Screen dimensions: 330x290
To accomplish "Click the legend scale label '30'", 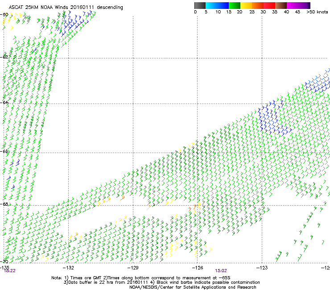I will 263,12.
